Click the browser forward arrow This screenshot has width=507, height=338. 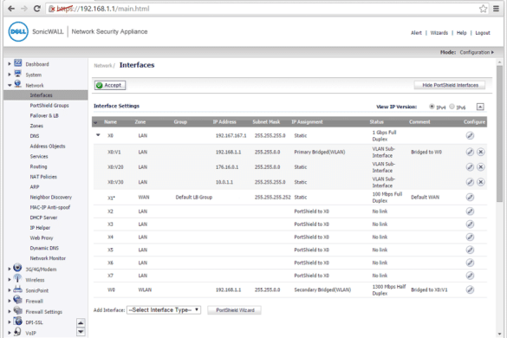click(x=24, y=9)
